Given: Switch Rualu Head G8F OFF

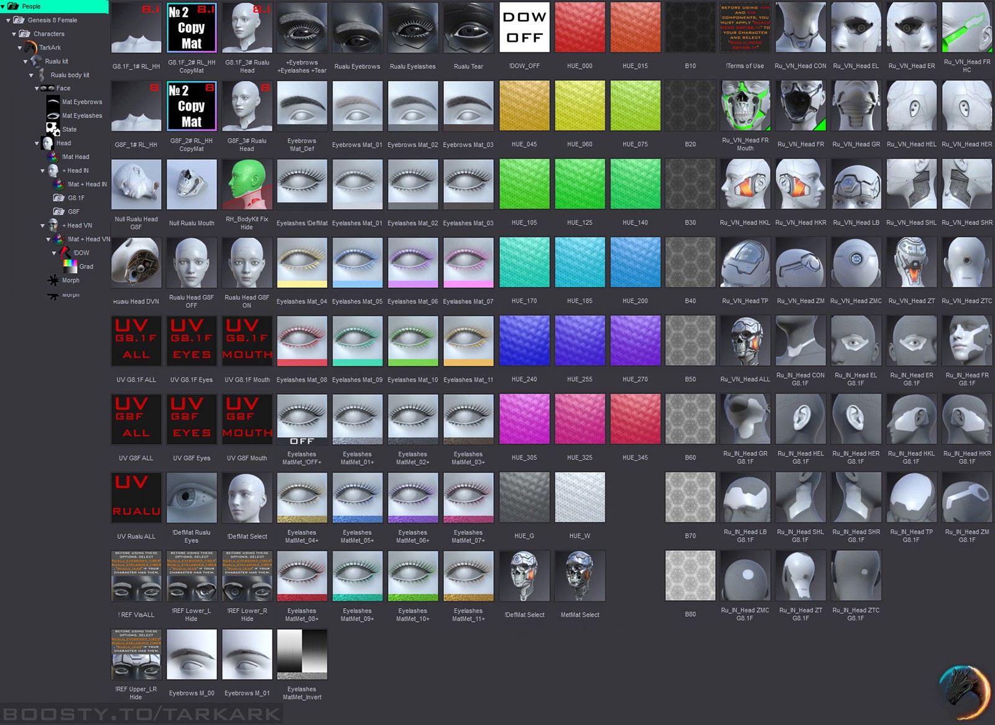Looking at the screenshot, I should [192, 262].
